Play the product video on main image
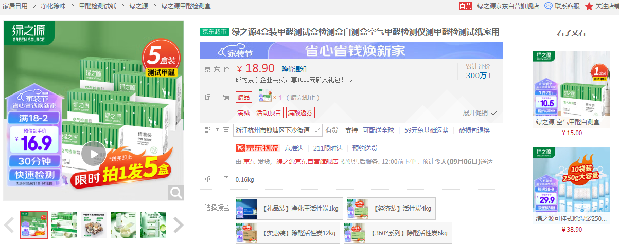The height and width of the screenshot is (244, 619). click(94, 154)
